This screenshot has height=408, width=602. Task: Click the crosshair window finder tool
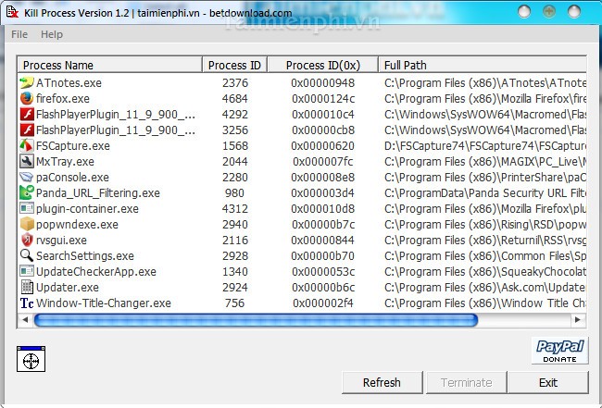(x=31, y=359)
